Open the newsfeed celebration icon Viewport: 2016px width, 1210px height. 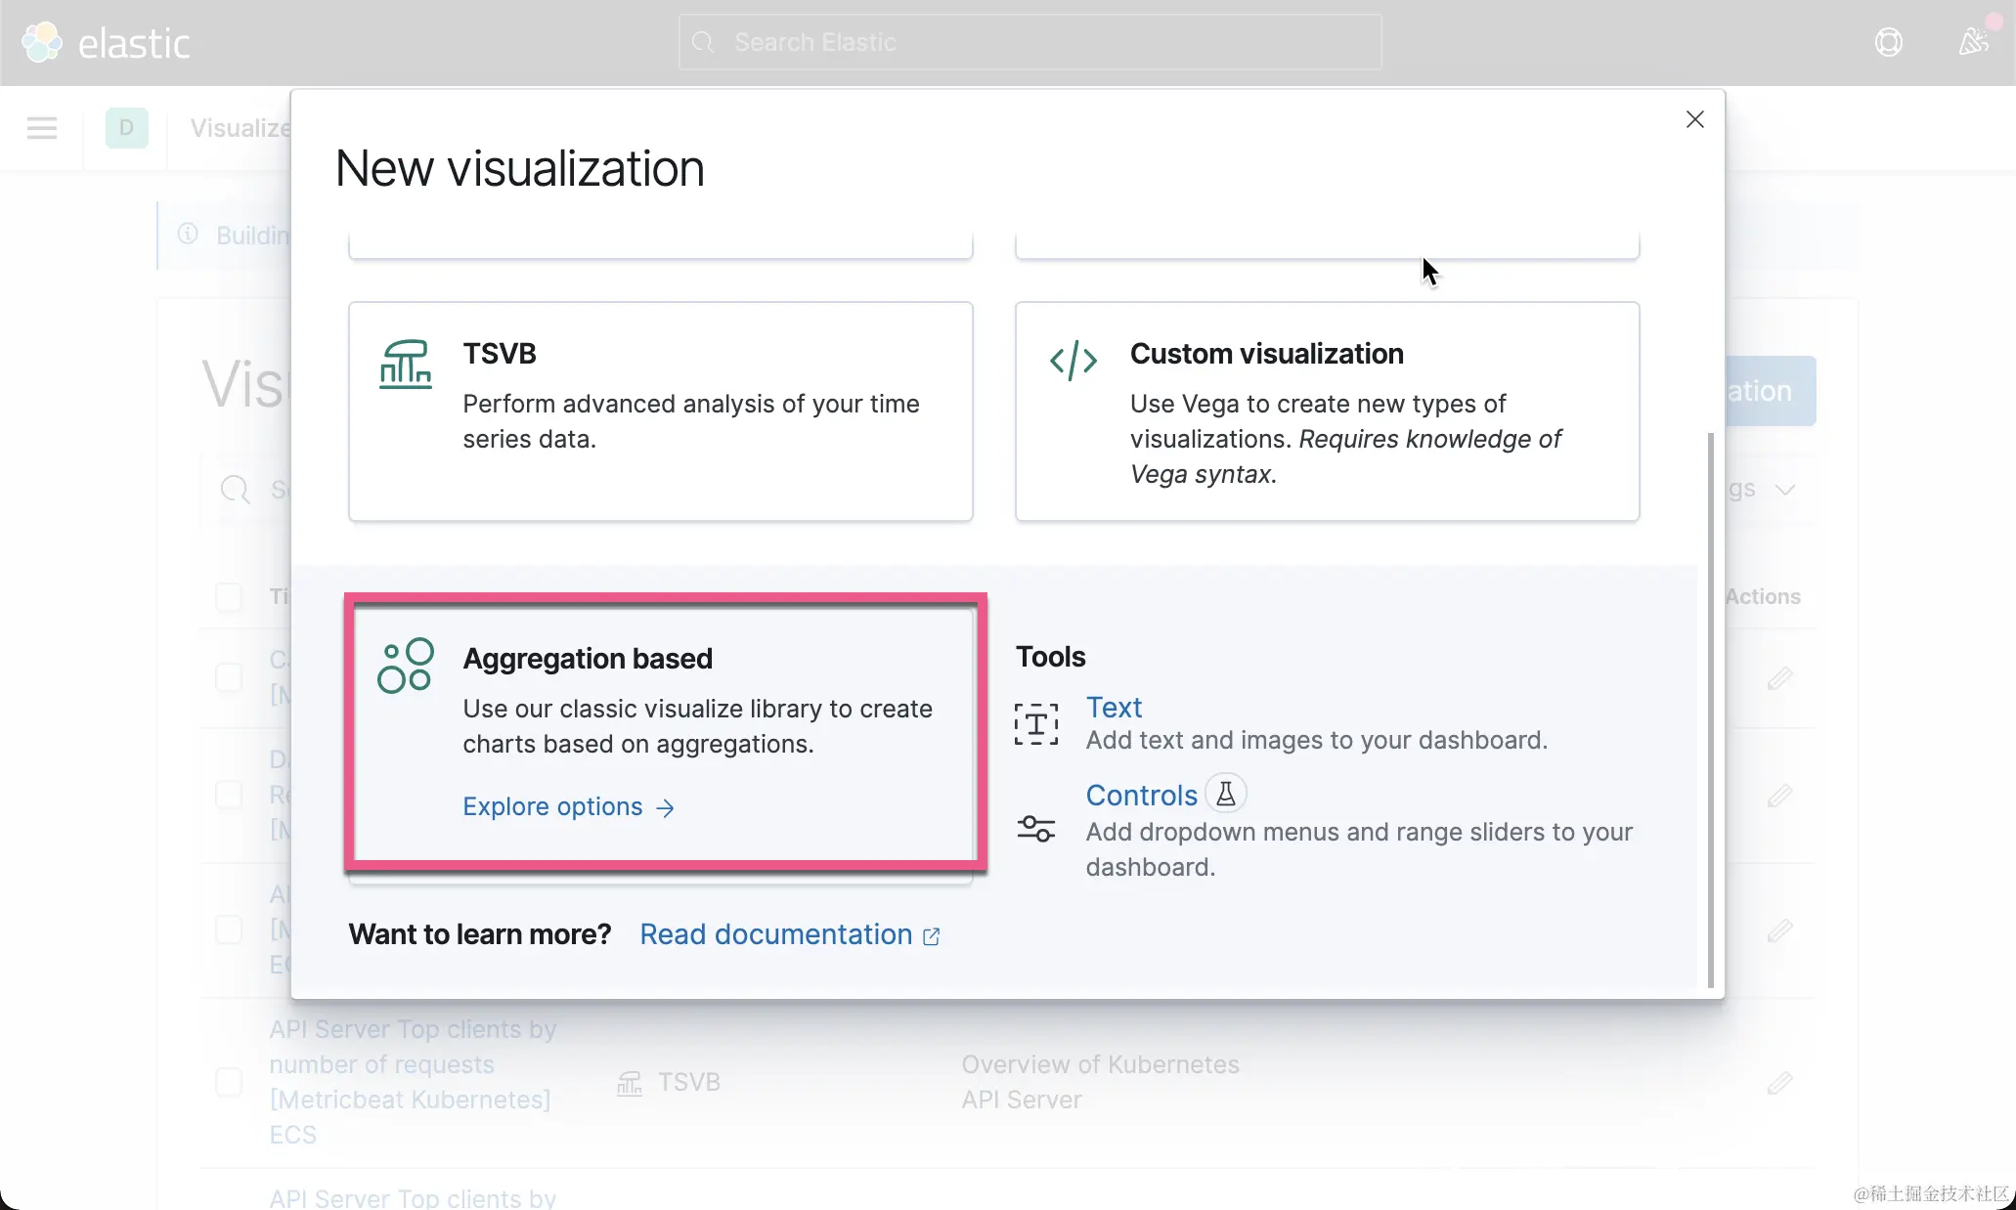[1973, 42]
